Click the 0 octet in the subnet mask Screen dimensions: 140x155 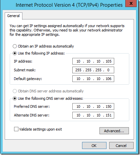pyautogui.click(x=108, y=70)
